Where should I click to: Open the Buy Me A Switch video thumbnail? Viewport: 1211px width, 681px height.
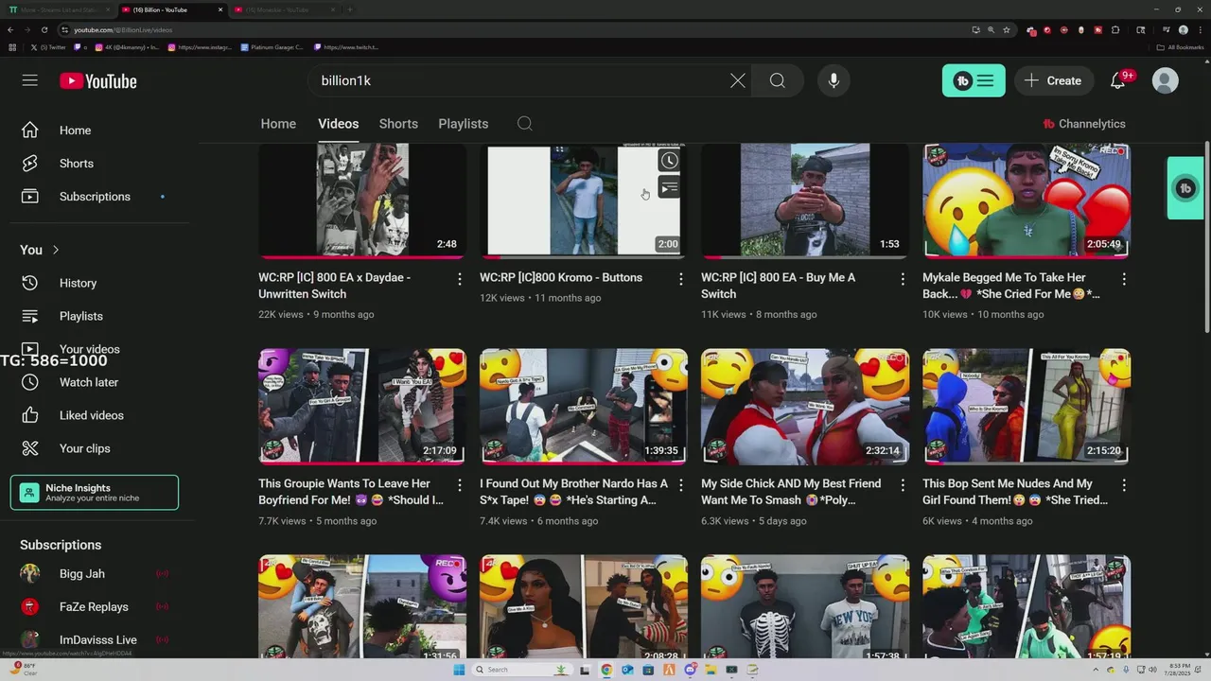point(805,201)
